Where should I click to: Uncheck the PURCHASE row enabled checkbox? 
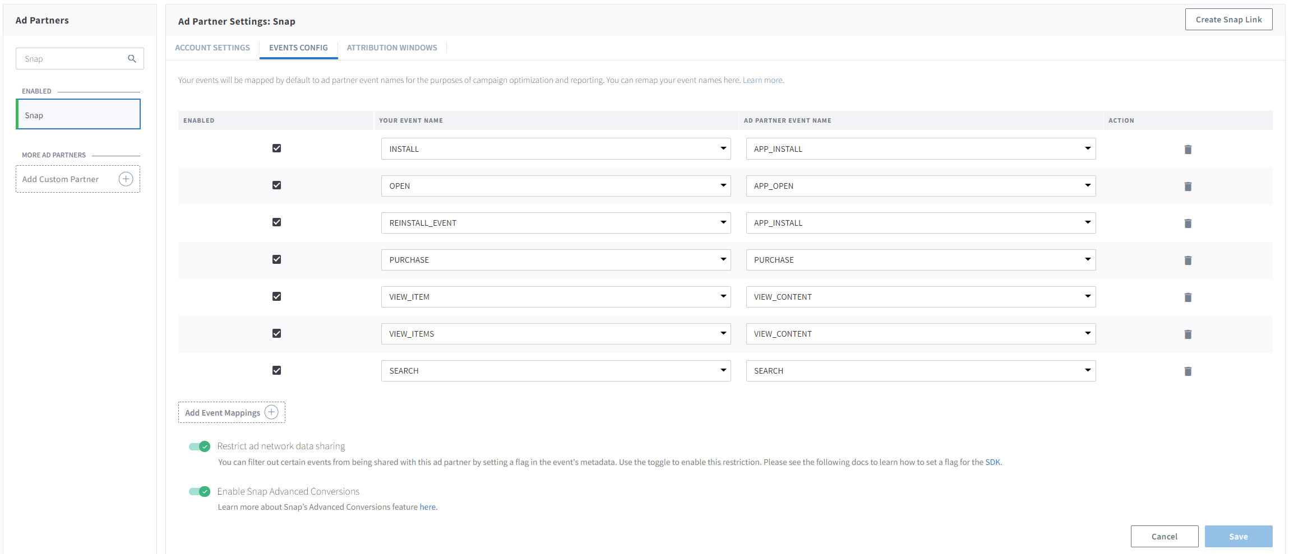(x=276, y=259)
